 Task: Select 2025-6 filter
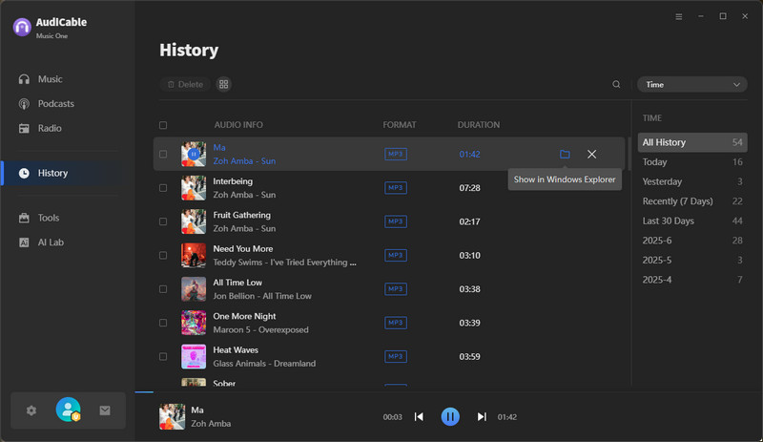pyautogui.click(x=692, y=241)
